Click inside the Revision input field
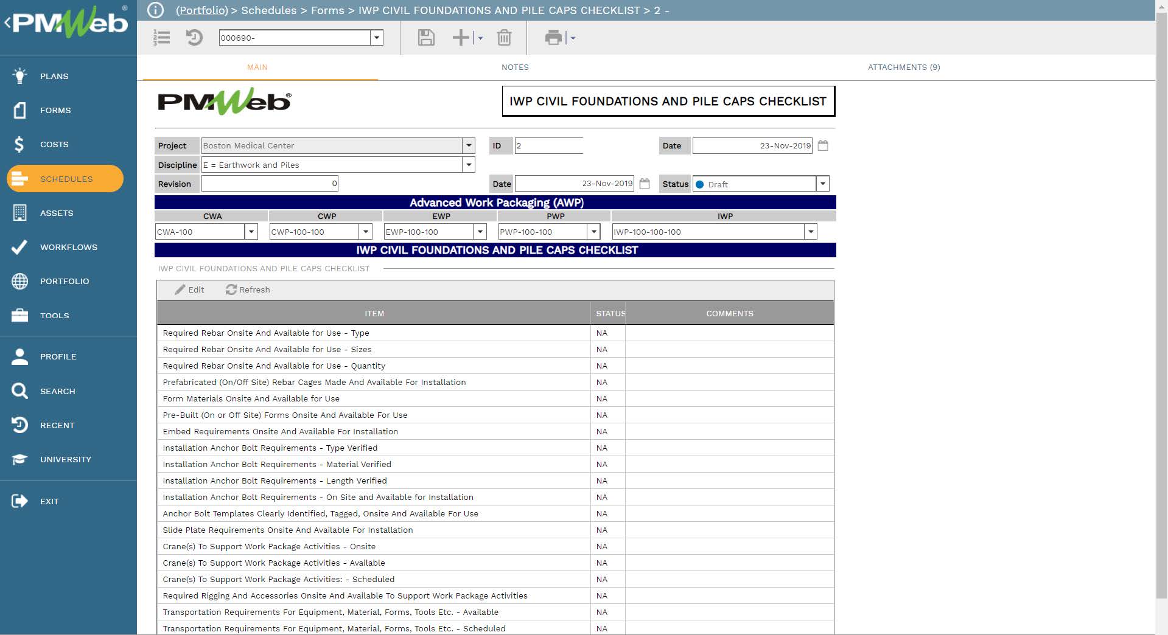The width and height of the screenshot is (1168, 635). click(268, 183)
